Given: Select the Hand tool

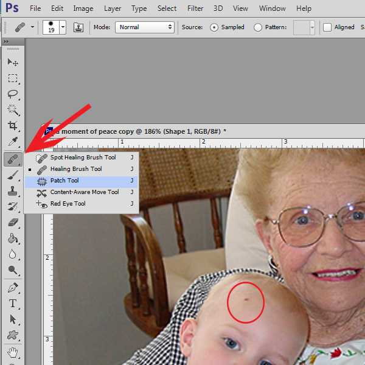Looking at the screenshot, I should coord(13,353).
